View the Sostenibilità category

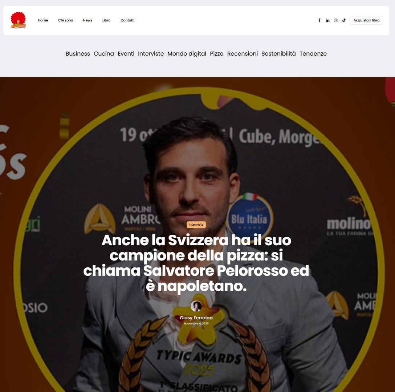coord(278,54)
